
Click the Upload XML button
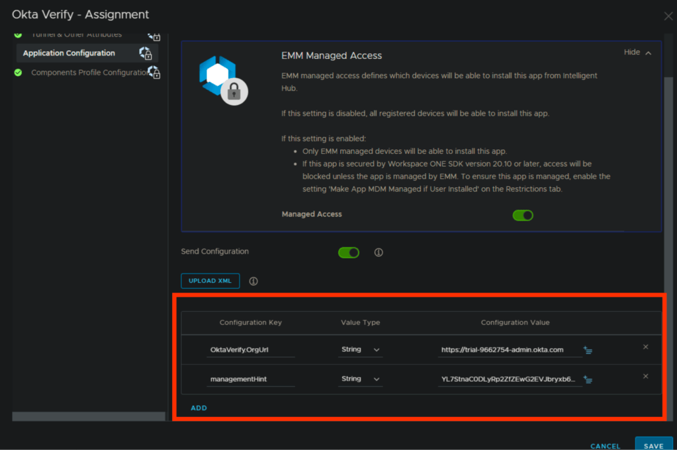[210, 281]
